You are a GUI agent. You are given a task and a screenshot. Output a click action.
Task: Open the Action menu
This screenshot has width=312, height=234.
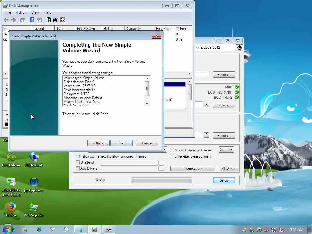click(x=21, y=12)
